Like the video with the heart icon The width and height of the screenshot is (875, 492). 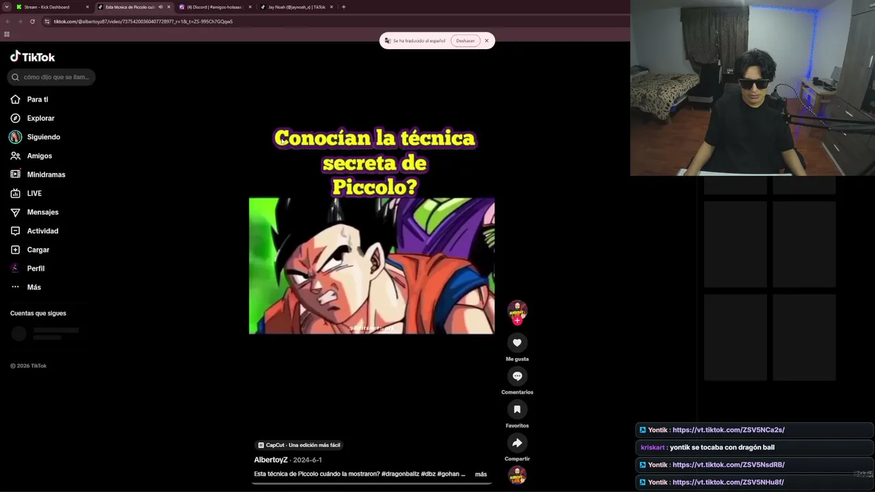(x=517, y=343)
